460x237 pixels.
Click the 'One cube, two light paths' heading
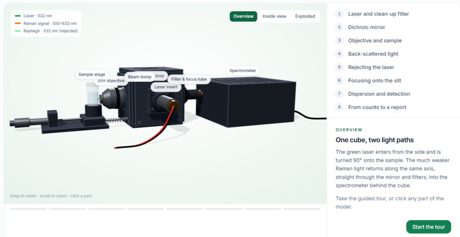(x=374, y=140)
